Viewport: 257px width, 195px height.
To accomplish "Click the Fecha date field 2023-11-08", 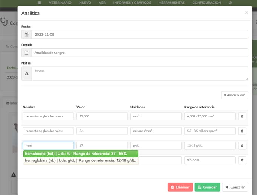I will tap(140, 34).
